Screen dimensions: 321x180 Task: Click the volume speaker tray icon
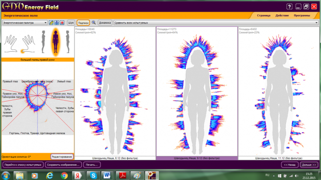(296, 176)
